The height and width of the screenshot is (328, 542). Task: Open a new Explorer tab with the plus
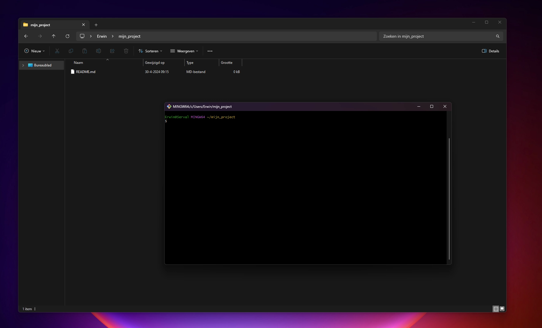(x=96, y=25)
